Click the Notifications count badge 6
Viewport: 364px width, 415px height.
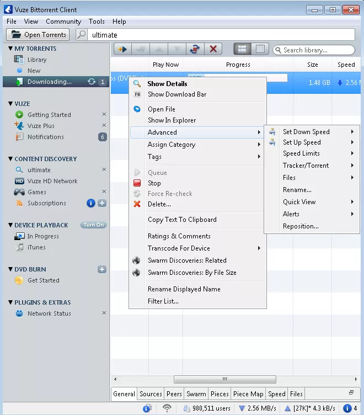[103, 137]
